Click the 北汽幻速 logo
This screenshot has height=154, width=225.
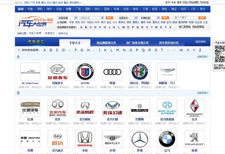coord(113,108)
